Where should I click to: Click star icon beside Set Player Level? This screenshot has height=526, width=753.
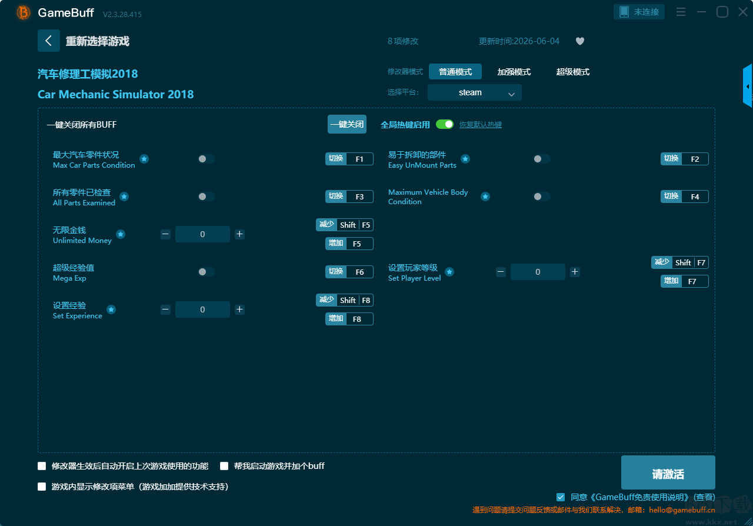[449, 272]
